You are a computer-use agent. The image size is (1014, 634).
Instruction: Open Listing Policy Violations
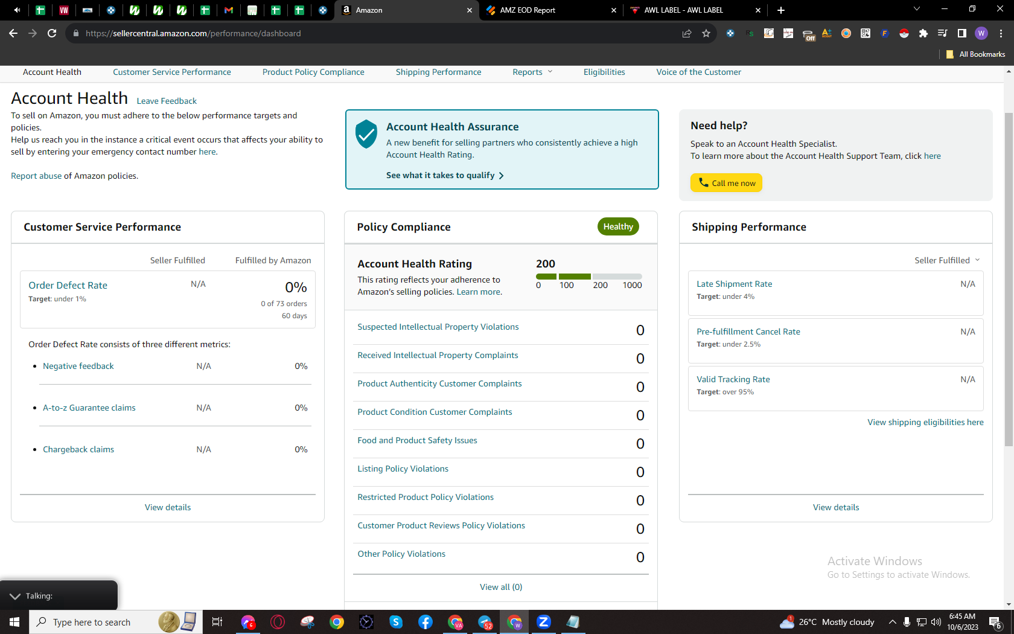403,469
